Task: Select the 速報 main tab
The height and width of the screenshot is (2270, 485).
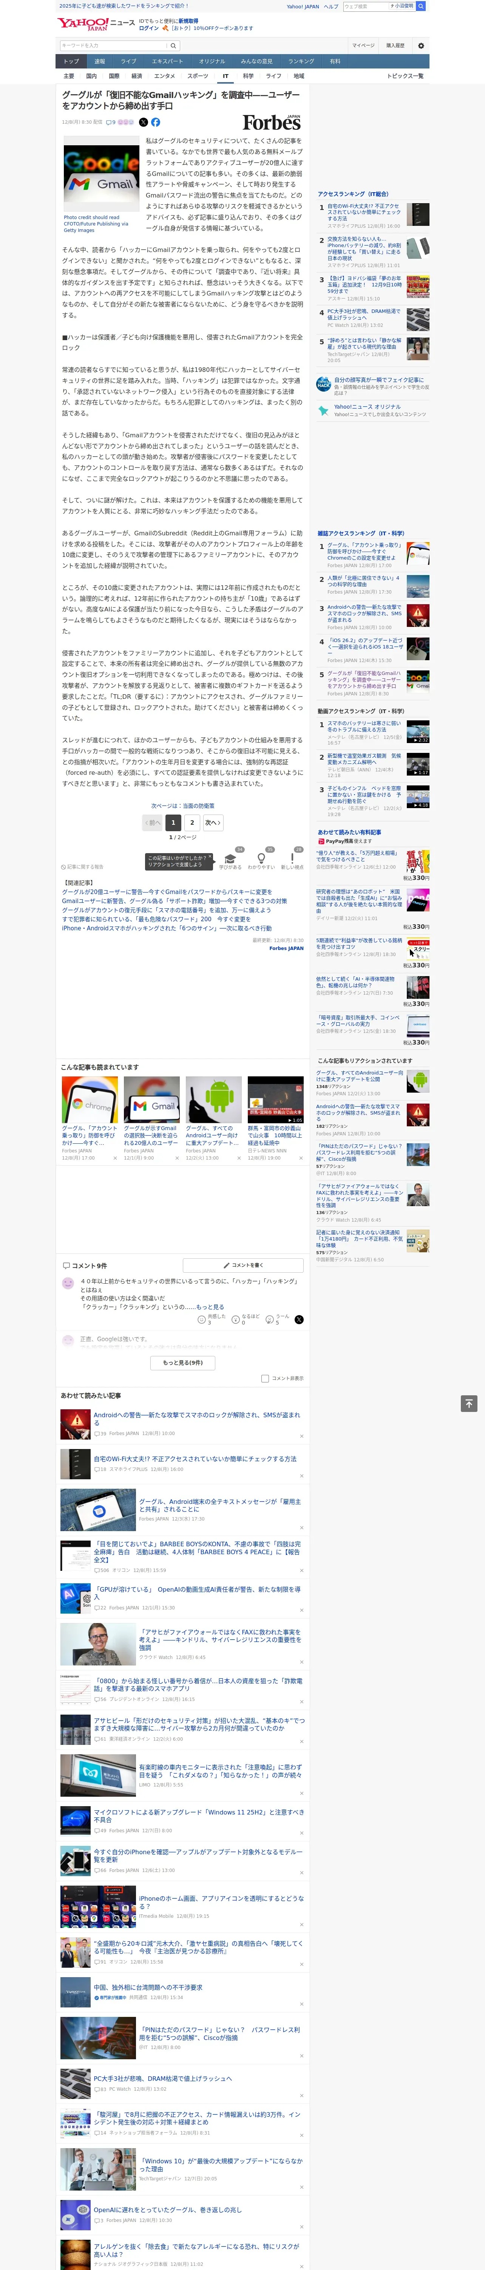Action: pyautogui.click(x=99, y=62)
